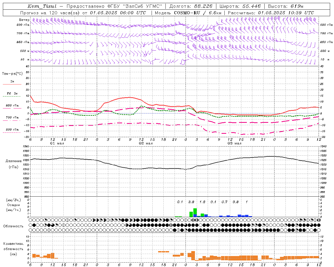Click the Td 2м legend label
The image size is (334, 267).
12,93
